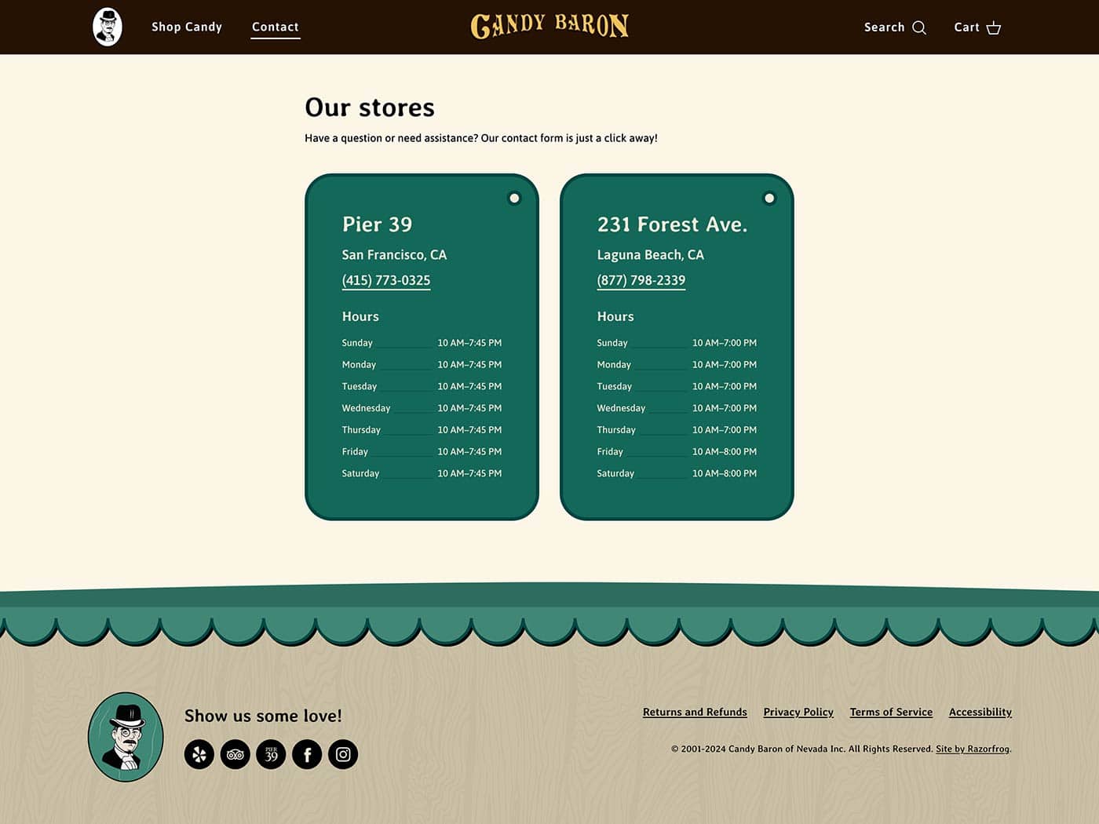This screenshot has width=1099, height=824.
Task: Click Tuesday label in Forest Ave. card
Action: 614,387
